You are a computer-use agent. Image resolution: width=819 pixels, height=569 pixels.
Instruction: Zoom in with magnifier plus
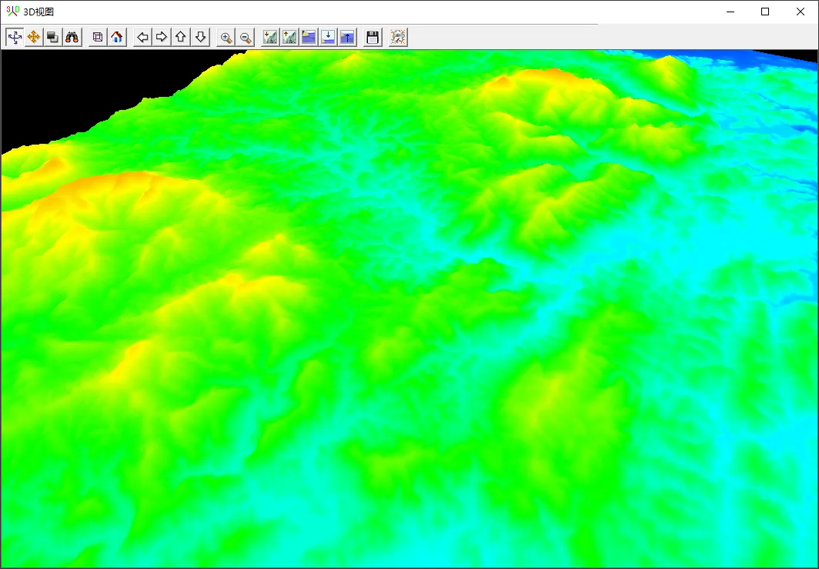(x=226, y=37)
